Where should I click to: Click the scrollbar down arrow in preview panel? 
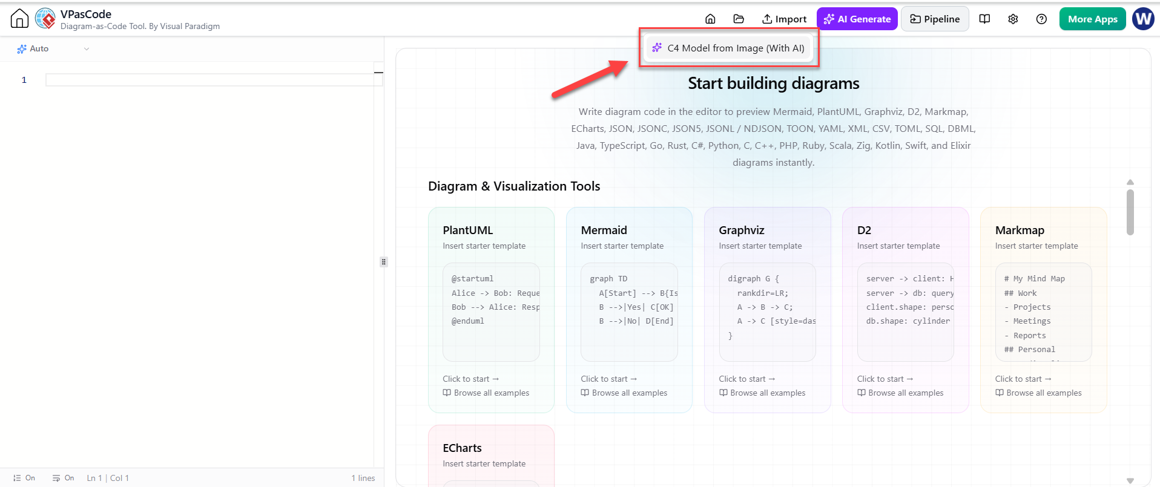1130,481
